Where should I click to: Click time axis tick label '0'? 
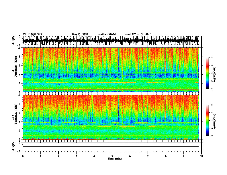tap(23, 156)
